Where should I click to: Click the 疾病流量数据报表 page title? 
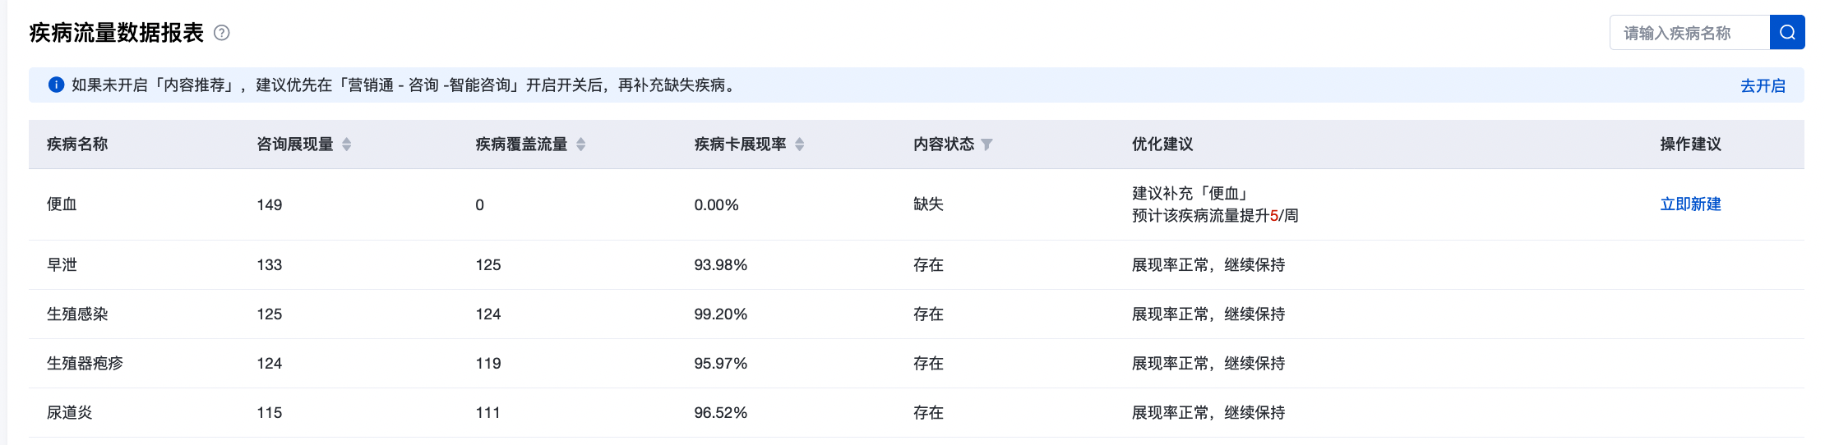coord(116,33)
